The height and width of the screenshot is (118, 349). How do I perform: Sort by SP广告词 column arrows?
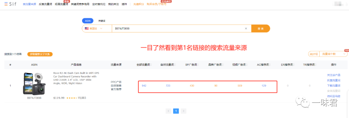click(198, 65)
